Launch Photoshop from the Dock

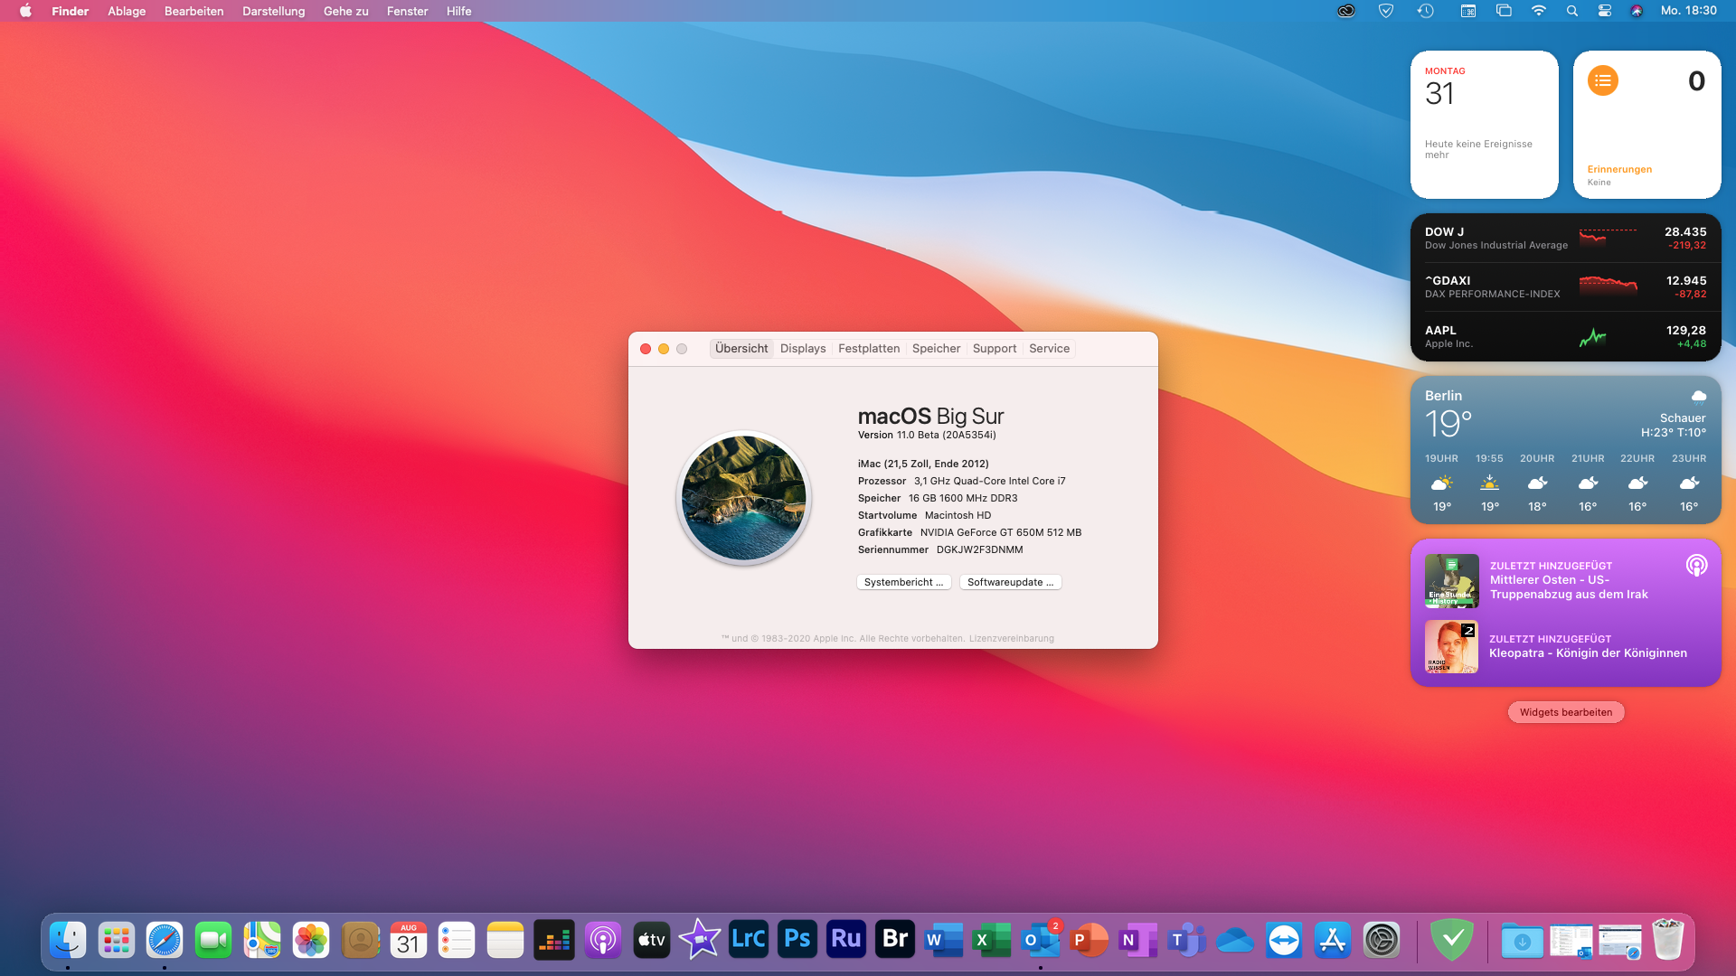tap(797, 940)
